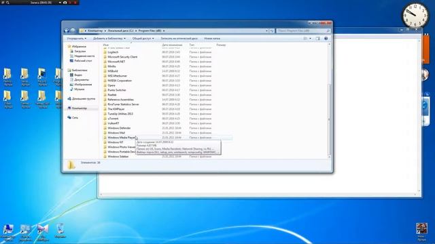Click the Windows Defender folder icon
The image size is (435, 244).
pos(105,128)
